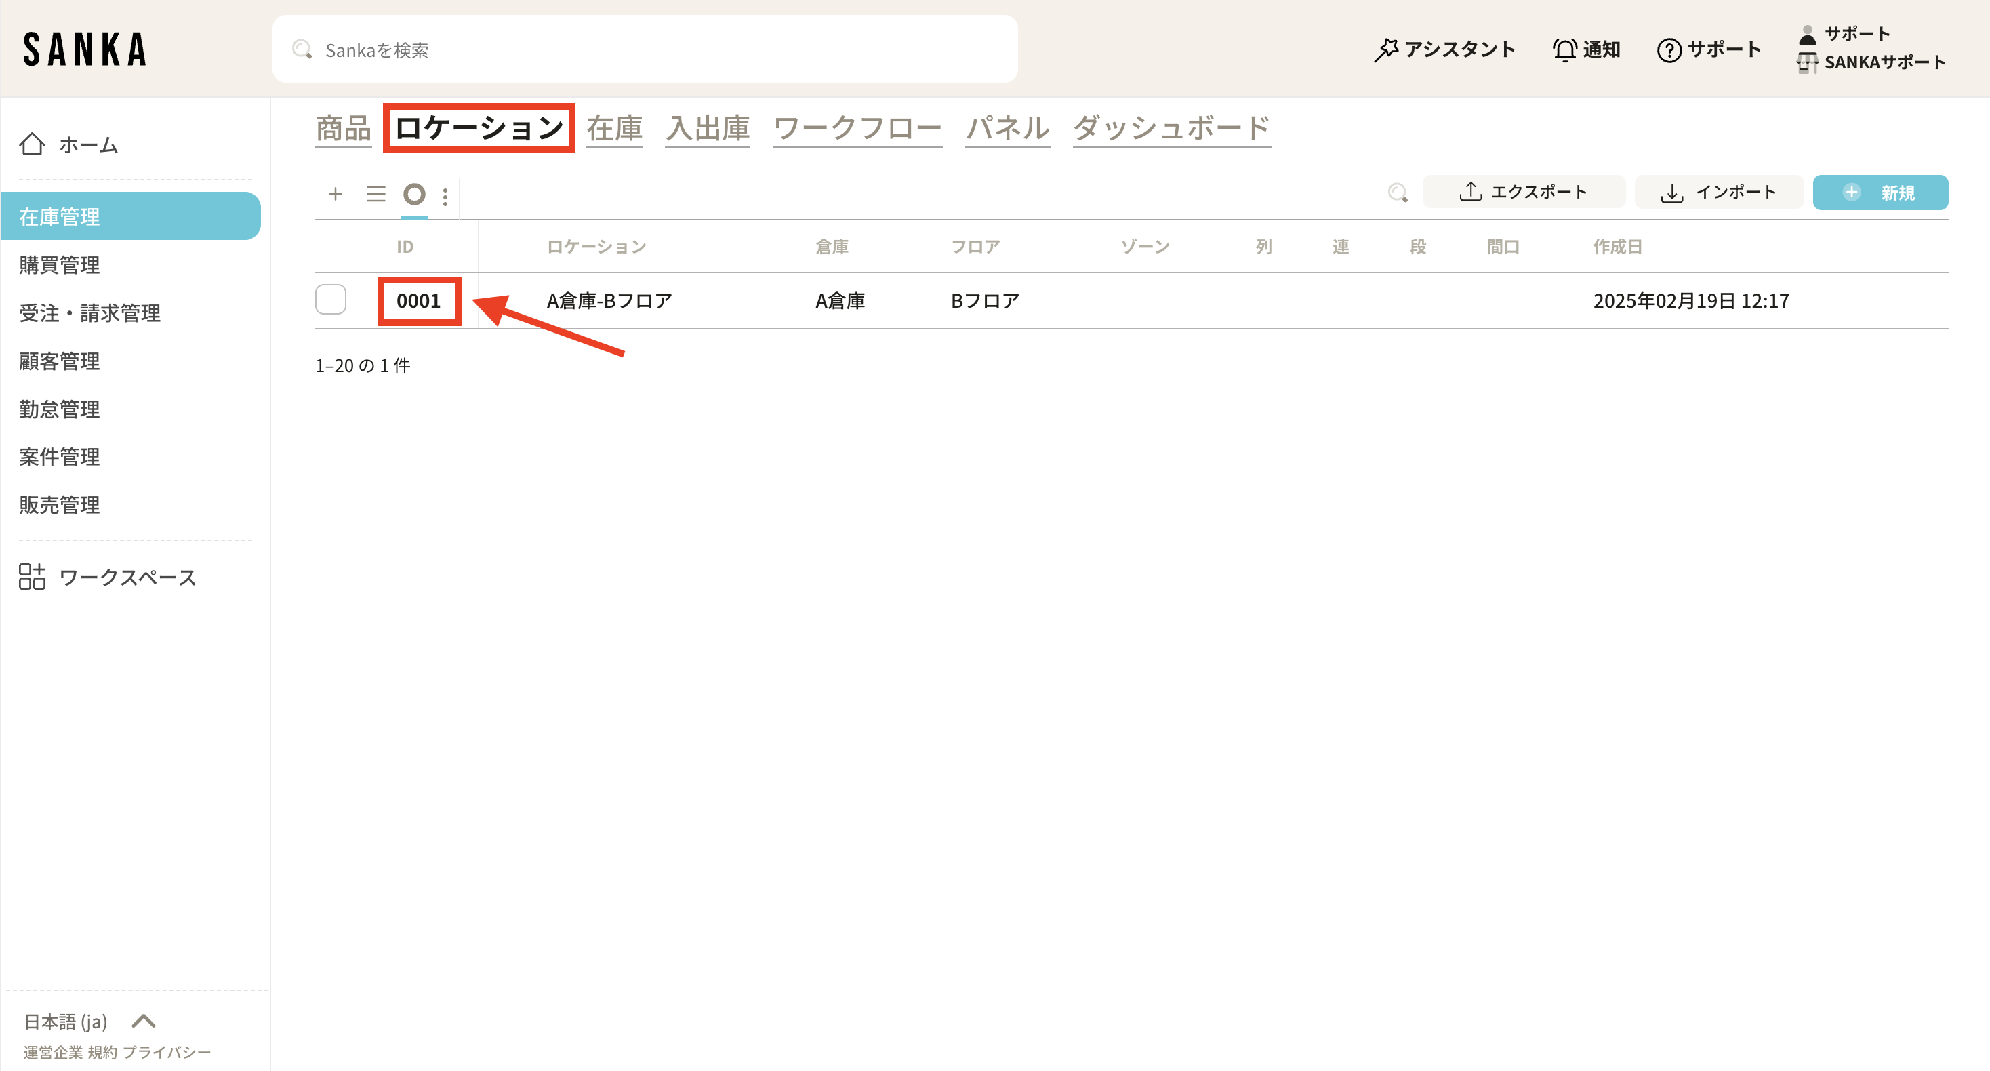The image size is (1990, 1071).
Task: Click the インポート button
Action: pyautogui.click(x=1719, y=193)
